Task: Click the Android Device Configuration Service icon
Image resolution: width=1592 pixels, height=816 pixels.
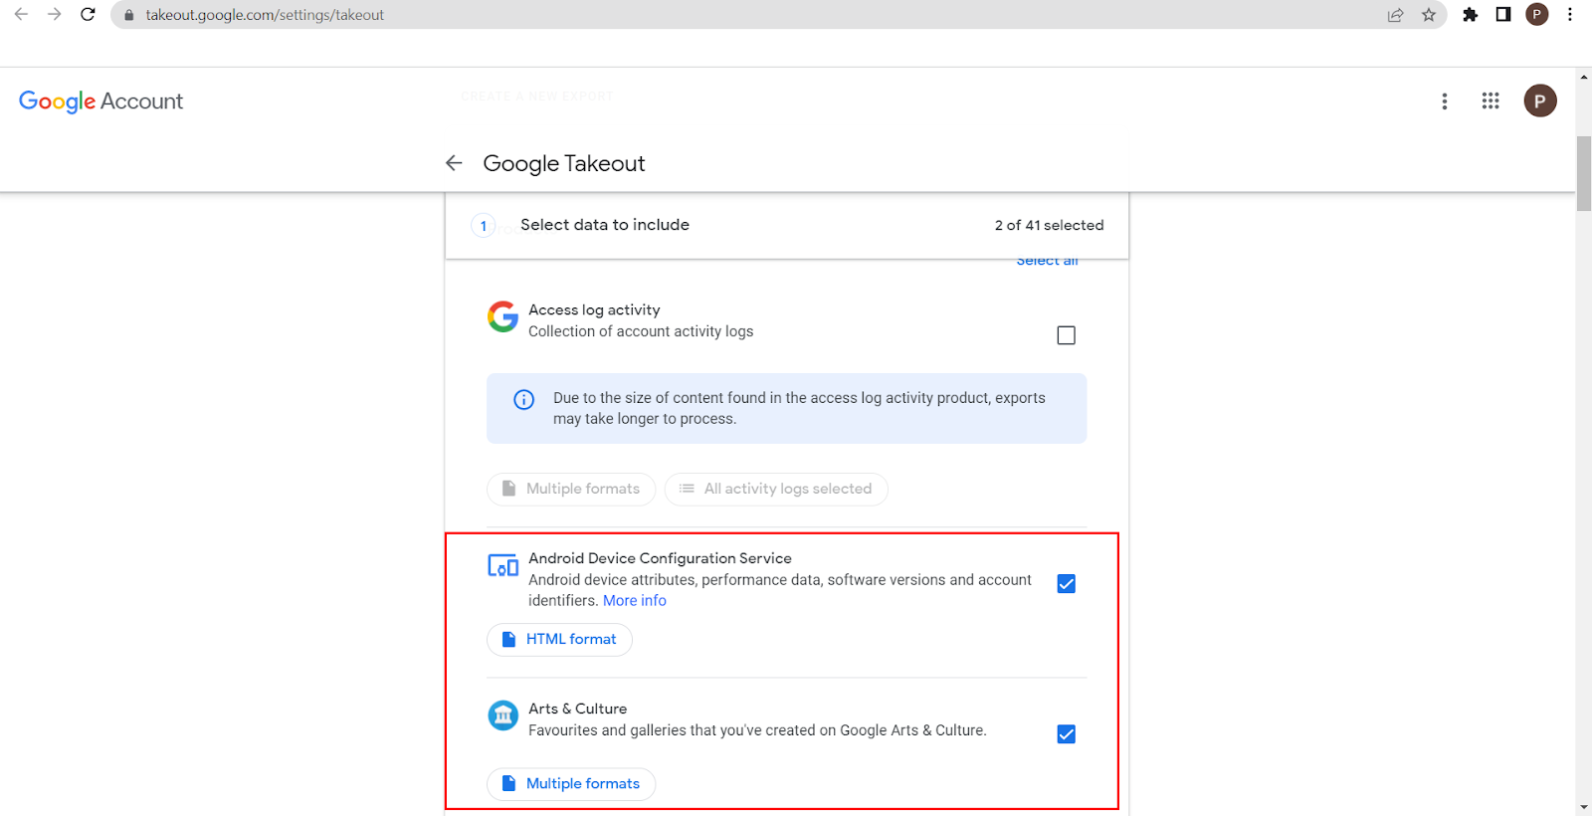Action: [x=502, y=566]
